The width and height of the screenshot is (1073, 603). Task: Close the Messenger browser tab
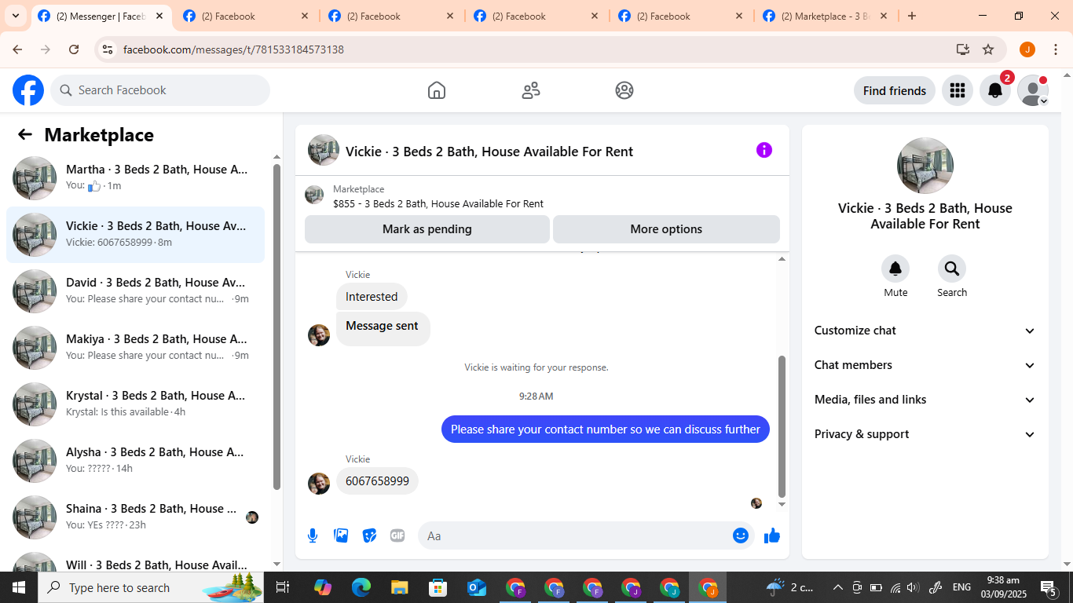click(x=159, y=16)
